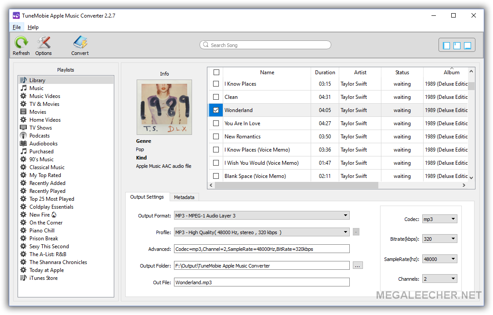
Task: Select the Library playlist icon
Action: tap(23, 80)
